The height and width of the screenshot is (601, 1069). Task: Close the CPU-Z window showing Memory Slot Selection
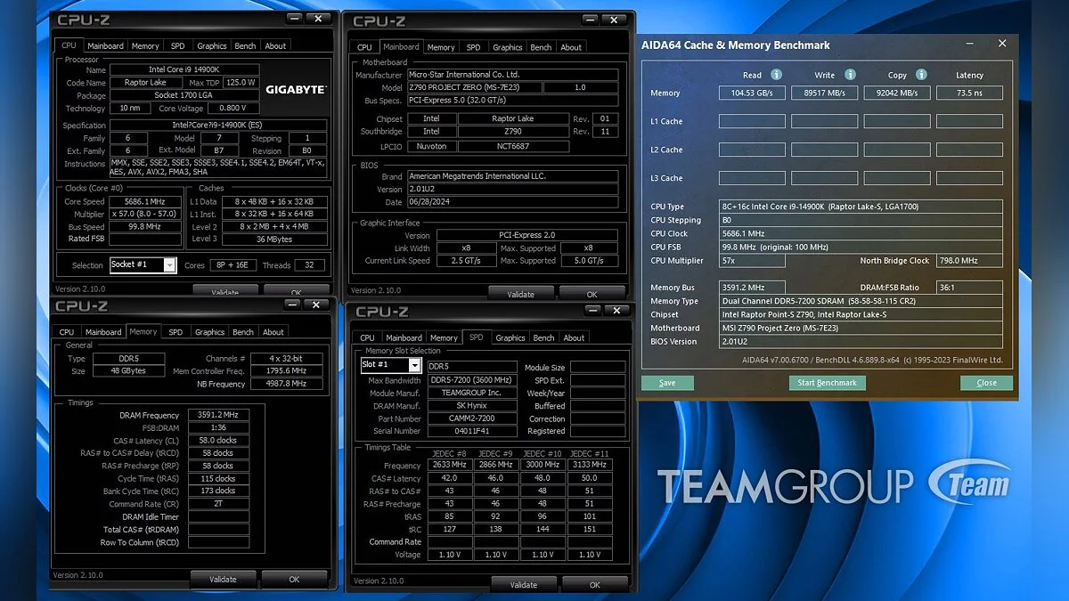[x=617, y=310]
